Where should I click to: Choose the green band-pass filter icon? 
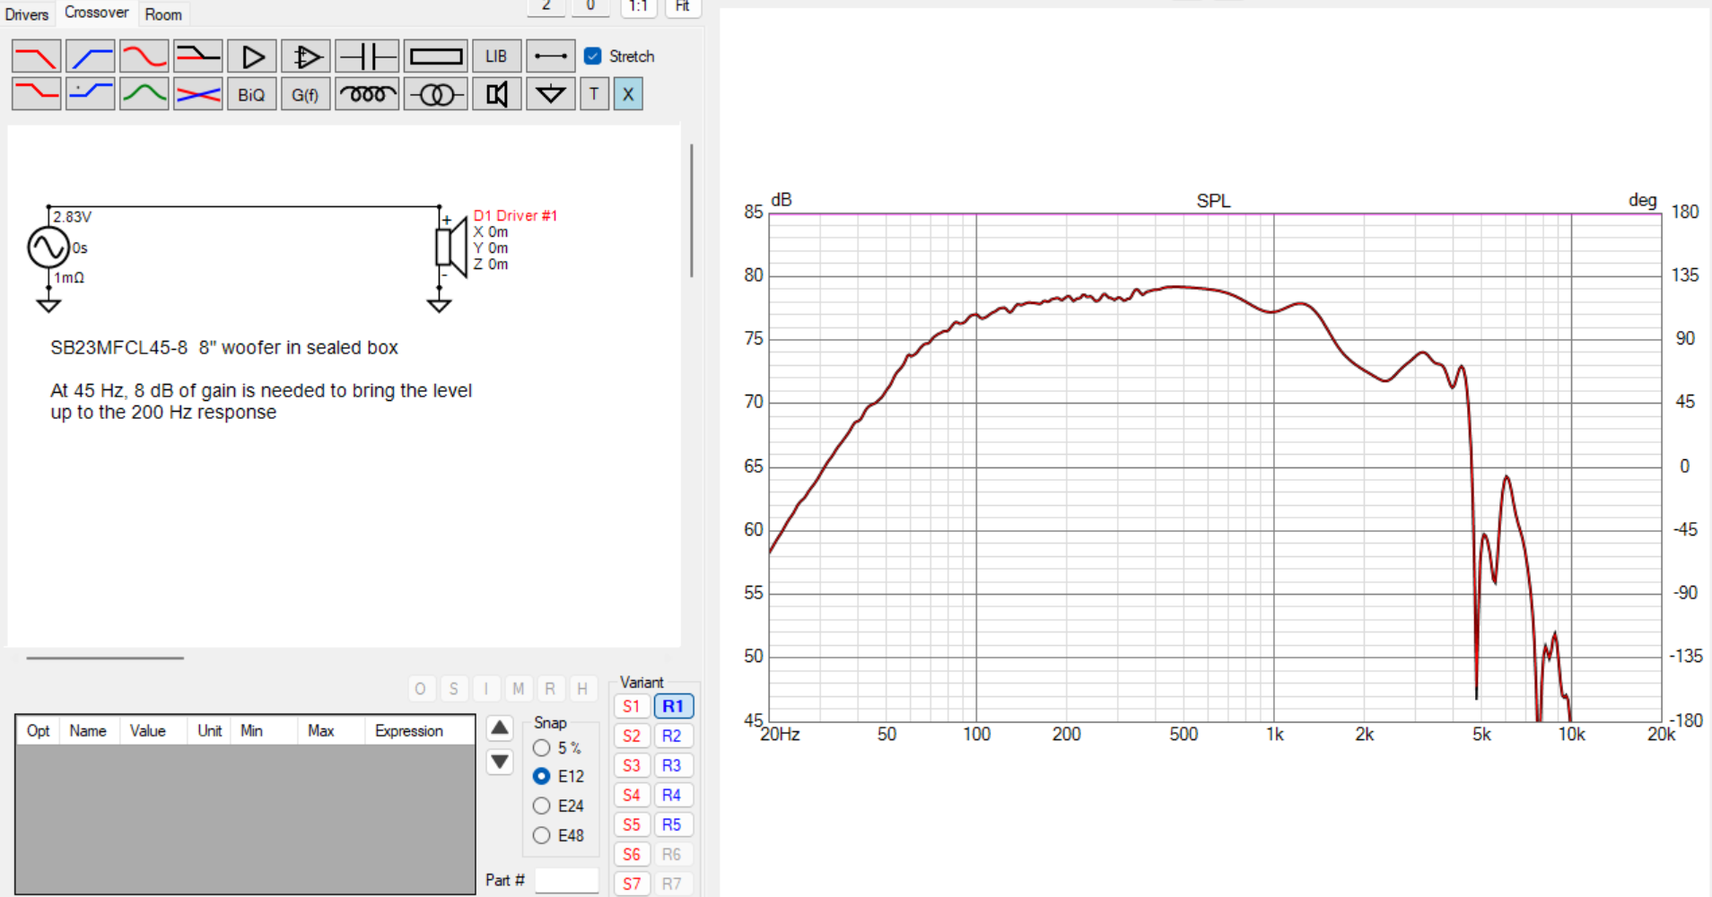144,94
